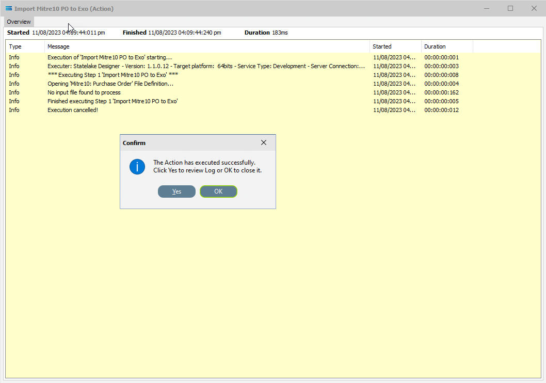
Task: Click OK to close the Confirm dialog
Action: click(x=218, y=191)
